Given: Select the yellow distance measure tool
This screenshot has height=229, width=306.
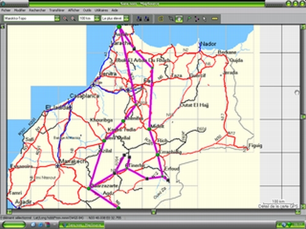Looking at the screenshot, I should pos(214,18).
